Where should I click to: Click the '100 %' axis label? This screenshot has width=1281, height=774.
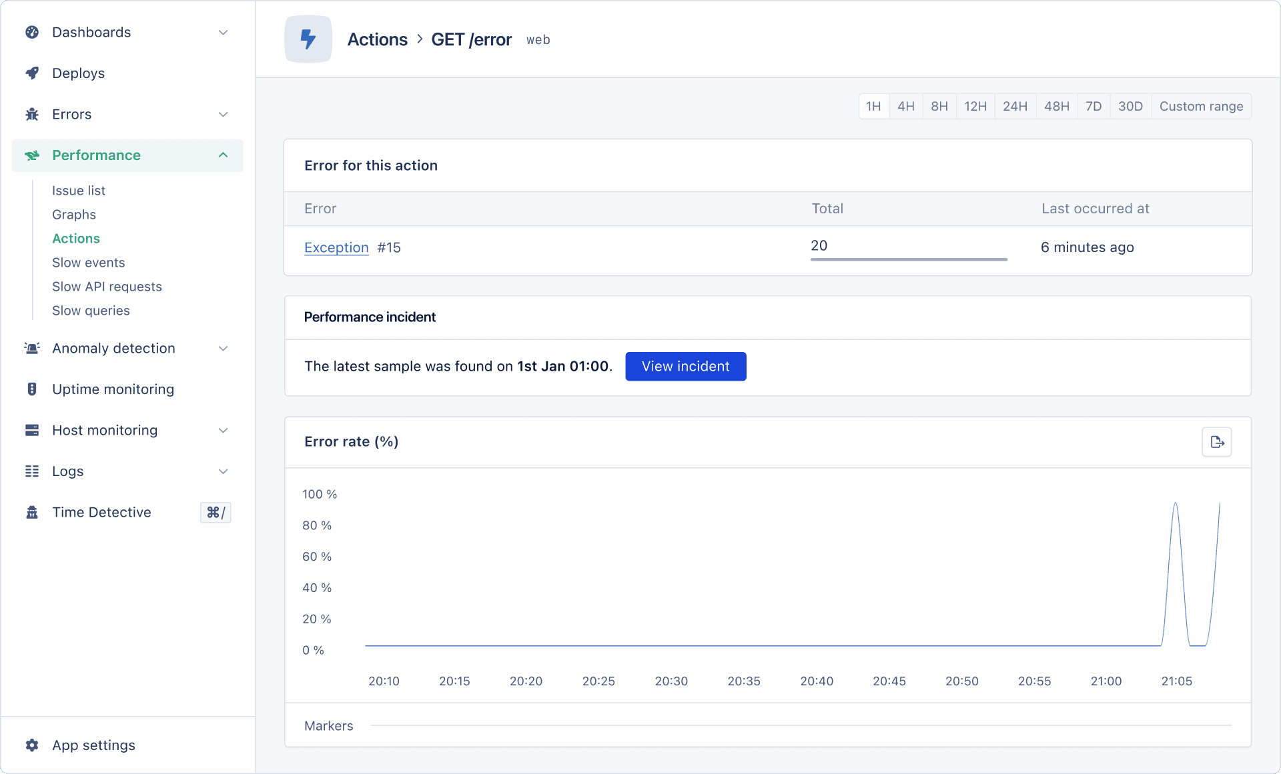coord(320,494)
